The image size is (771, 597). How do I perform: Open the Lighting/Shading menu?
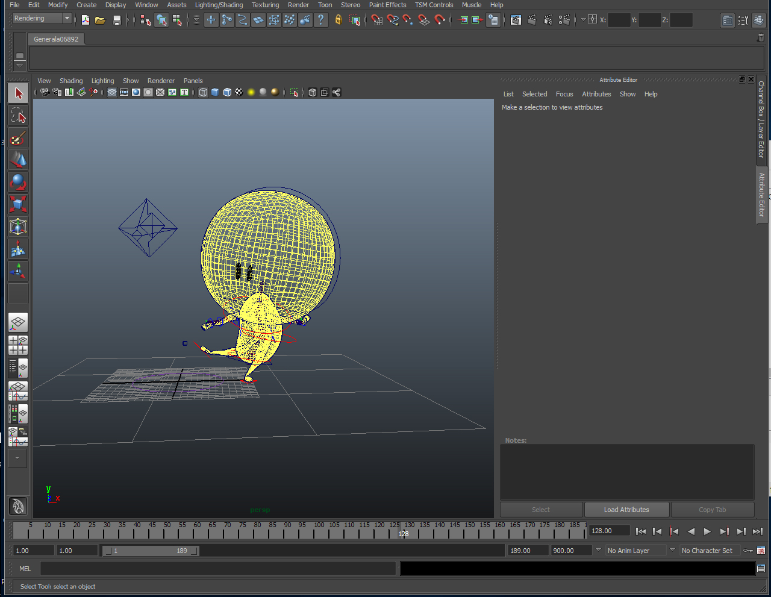(219, 5)
